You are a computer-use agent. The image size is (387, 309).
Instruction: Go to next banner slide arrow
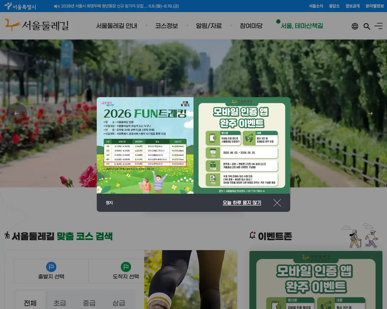(x=370, y=113)
